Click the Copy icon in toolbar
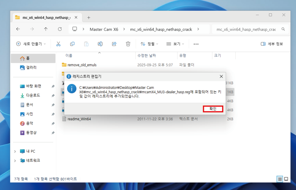296x190 pixels. pyautogui.click(x=72, y=44)
